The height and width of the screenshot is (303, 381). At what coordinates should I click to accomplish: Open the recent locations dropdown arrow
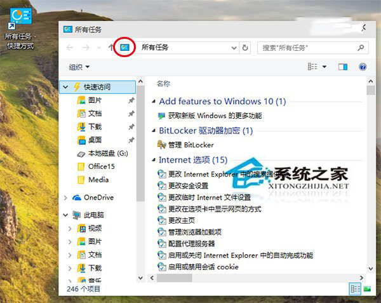(x=99, y=48)
